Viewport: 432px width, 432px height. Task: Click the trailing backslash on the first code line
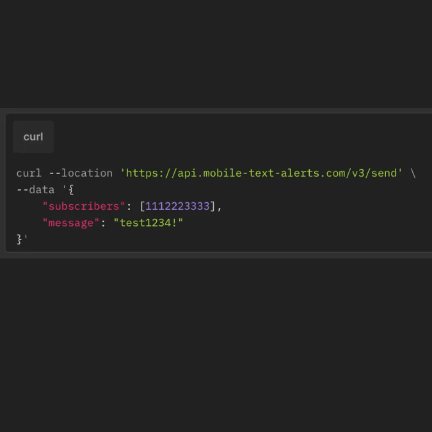(413, 173)
